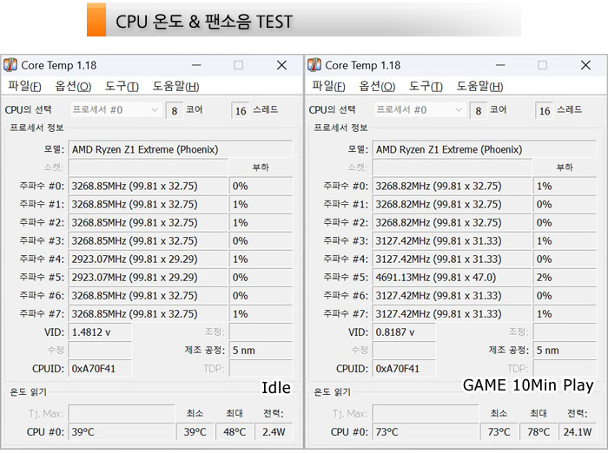The image size is (608, 453).
Task: Click Core Temp app icon in left window
Action: click(10, 65)
